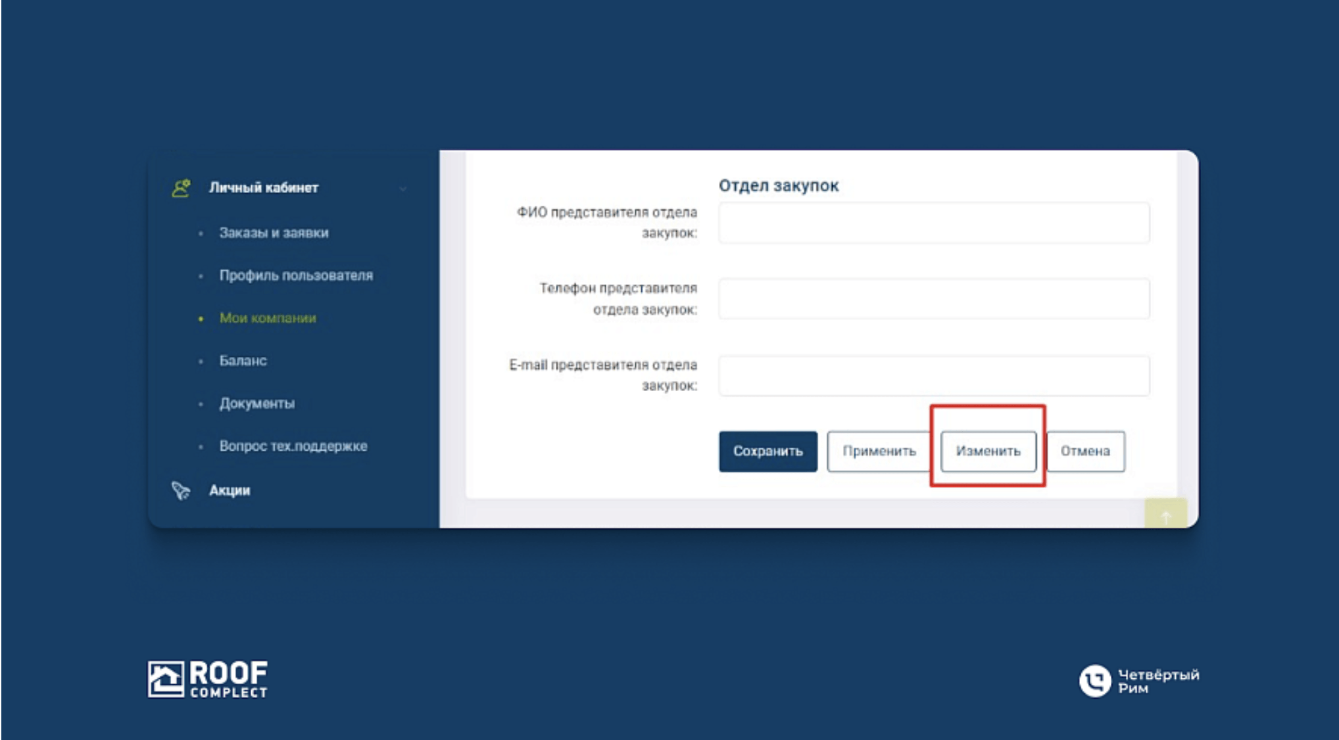Click the Акции rocket icon

(x=181, y=490)
